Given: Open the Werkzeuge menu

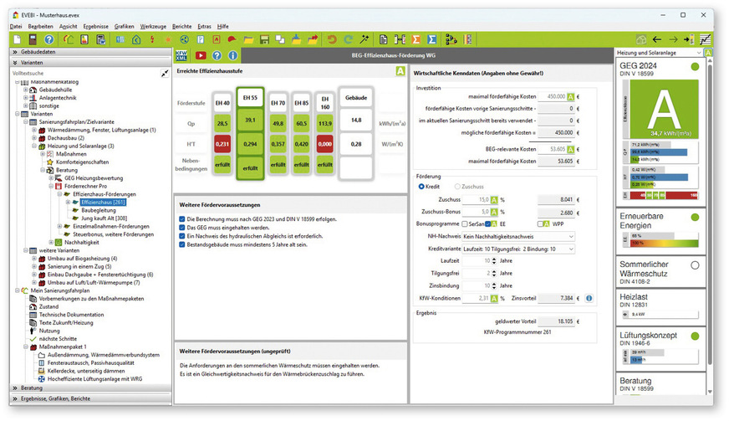Looking at the screenshot, I should (x=154, y=27).
